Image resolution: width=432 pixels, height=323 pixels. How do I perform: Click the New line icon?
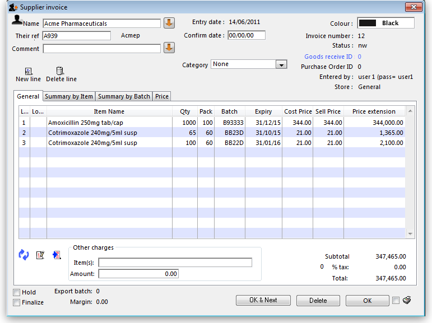tap(28, 71)
